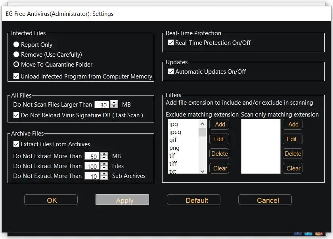Click the extract MB field showing 50
This screenshot has width=333, height=239.
click(92, 156)
